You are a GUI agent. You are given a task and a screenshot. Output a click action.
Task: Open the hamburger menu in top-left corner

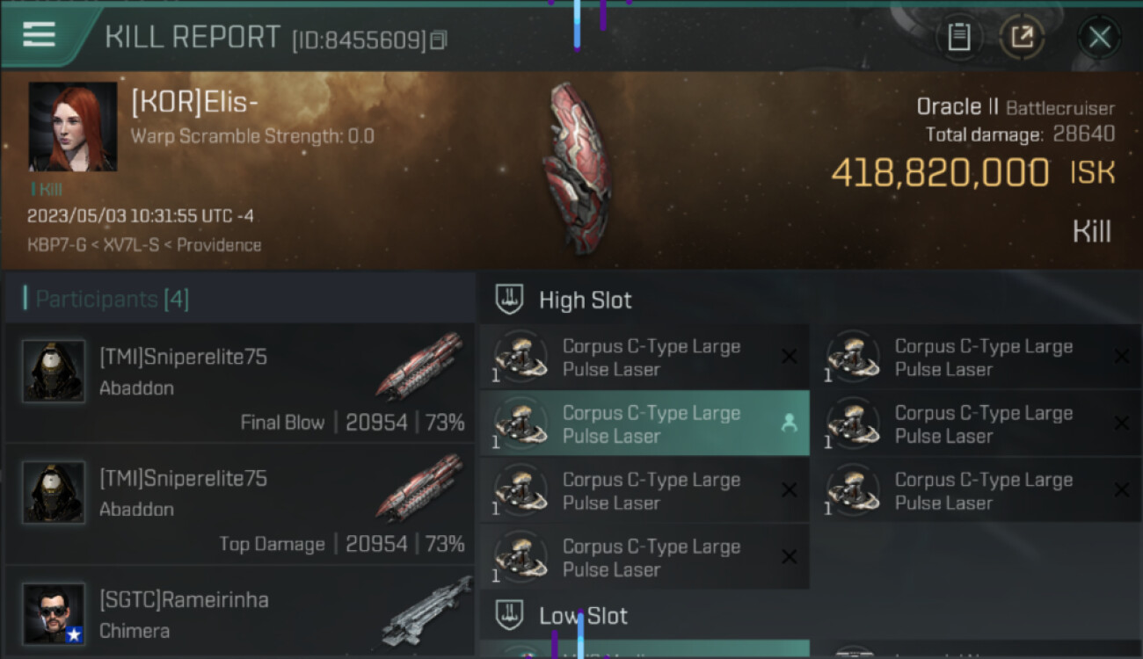[40, 34]
